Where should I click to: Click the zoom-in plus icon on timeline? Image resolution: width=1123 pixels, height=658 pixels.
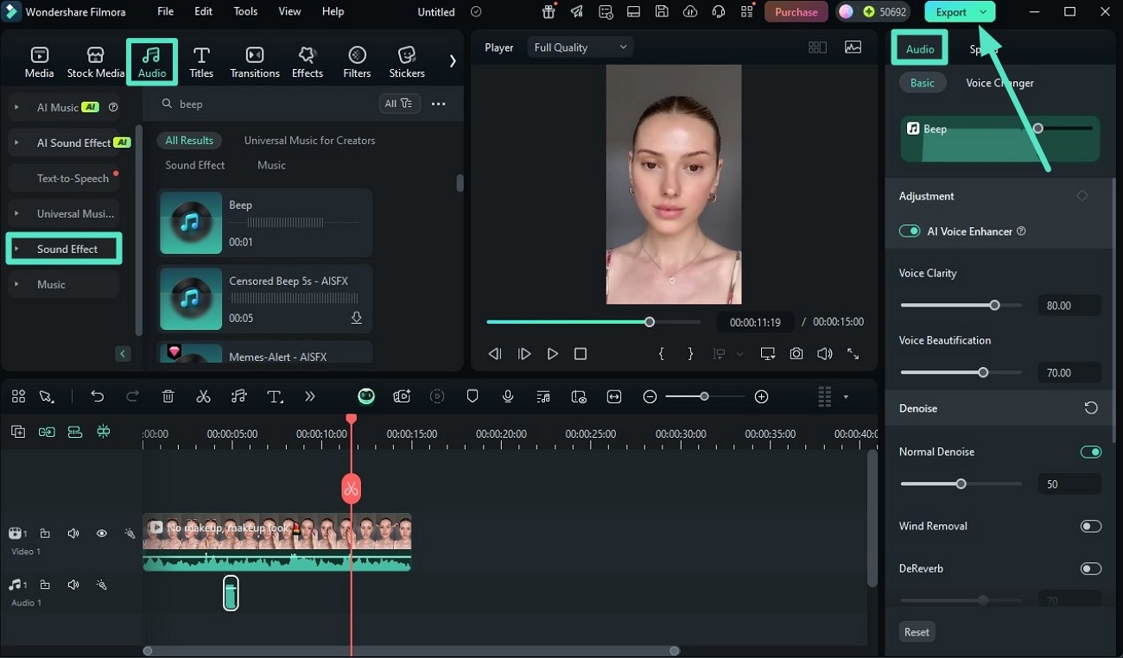[761, 396]
